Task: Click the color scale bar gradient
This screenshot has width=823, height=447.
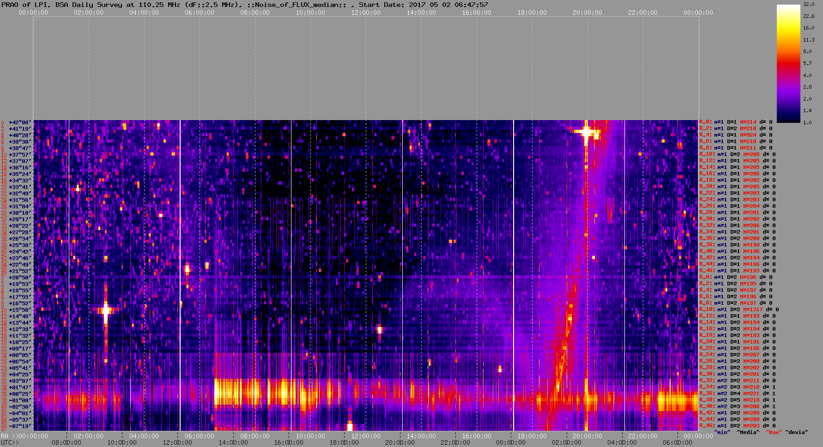Action: 788,64
